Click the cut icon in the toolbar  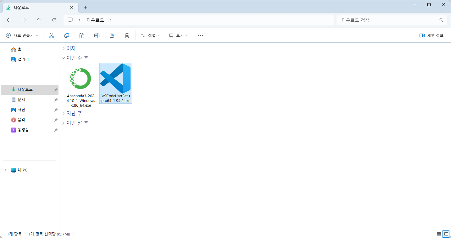pyautogui.click(x=51, y=35)
